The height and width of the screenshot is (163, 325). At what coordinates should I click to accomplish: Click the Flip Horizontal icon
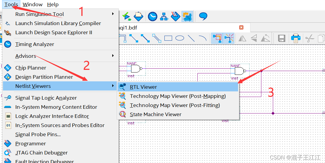242,38
